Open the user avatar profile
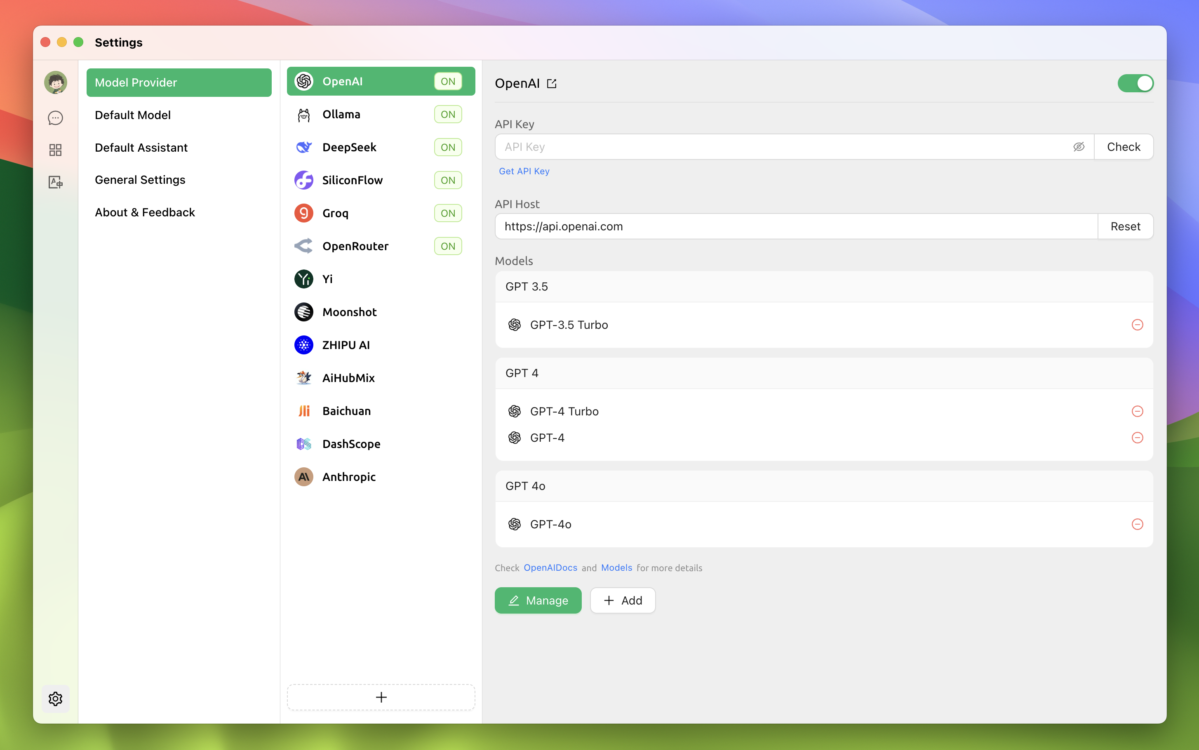Viewport: 1199px width, 750px height. click(56, 82)
